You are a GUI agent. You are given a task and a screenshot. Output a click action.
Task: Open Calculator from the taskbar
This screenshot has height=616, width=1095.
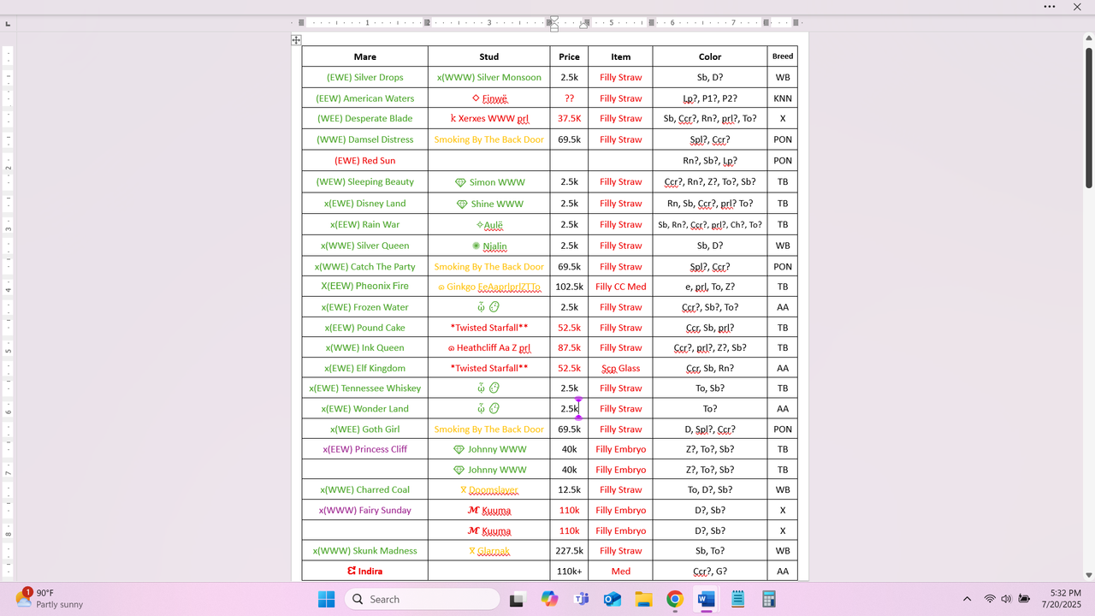tap(769, 599)
